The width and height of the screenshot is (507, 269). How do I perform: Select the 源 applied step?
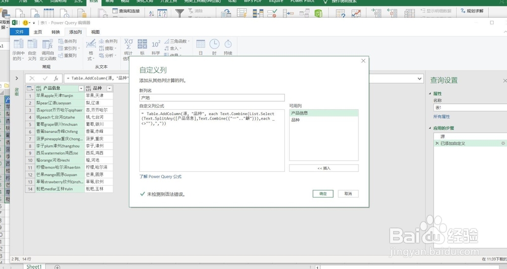point(470,136)
